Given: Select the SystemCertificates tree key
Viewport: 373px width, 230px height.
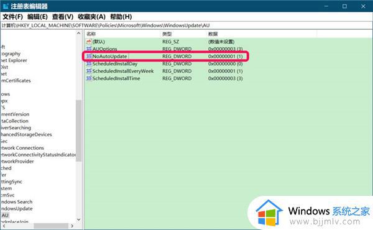Looking at the screenshot, I should point(16,81).
